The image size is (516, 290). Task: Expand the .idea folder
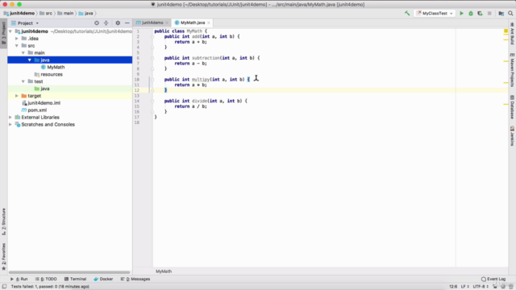click(x=17, y=39)
